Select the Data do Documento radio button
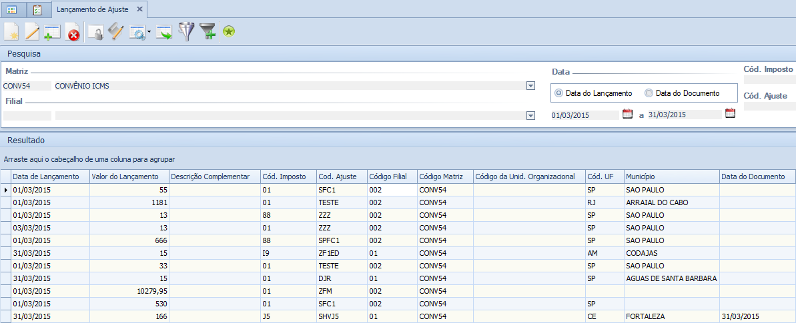Image resolution: width=796 pixels, height=323 pixels. (649, 93)
